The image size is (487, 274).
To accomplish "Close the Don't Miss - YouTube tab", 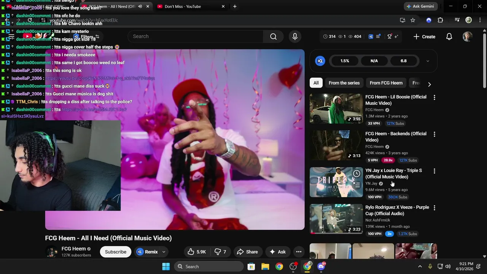I will 223,6.
